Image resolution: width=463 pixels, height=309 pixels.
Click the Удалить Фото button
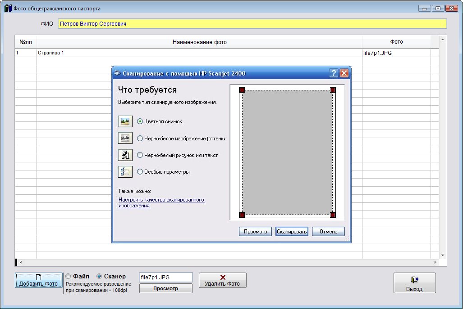223,280
